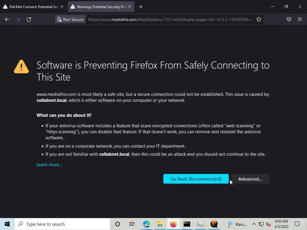Click the mediafire URL in the address bar

(171, 19)
